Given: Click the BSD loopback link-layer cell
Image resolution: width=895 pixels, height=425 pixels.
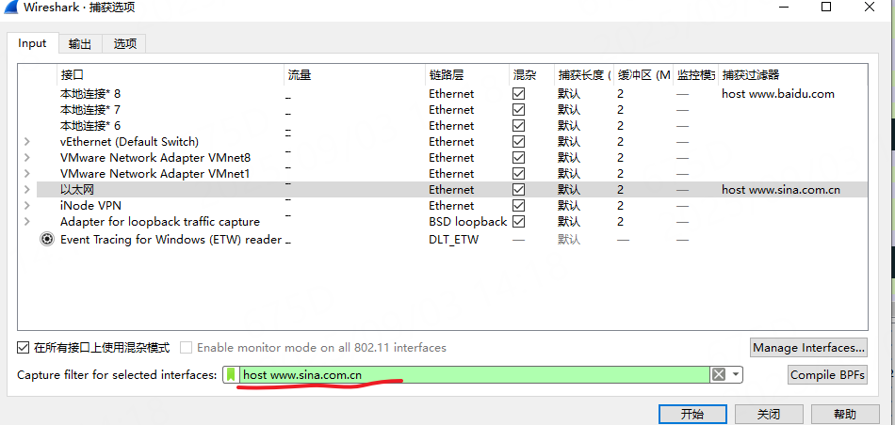Looking at the screenshot, I should point(468,221).
